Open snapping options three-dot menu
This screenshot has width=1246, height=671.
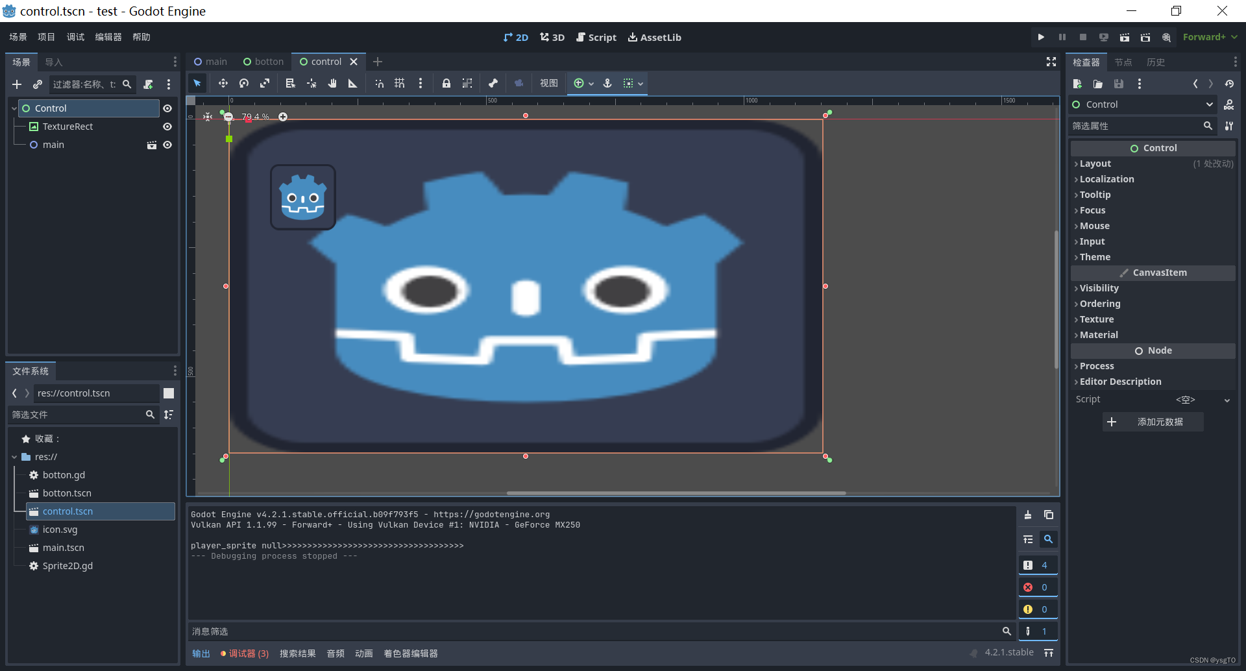coord(421,83)
